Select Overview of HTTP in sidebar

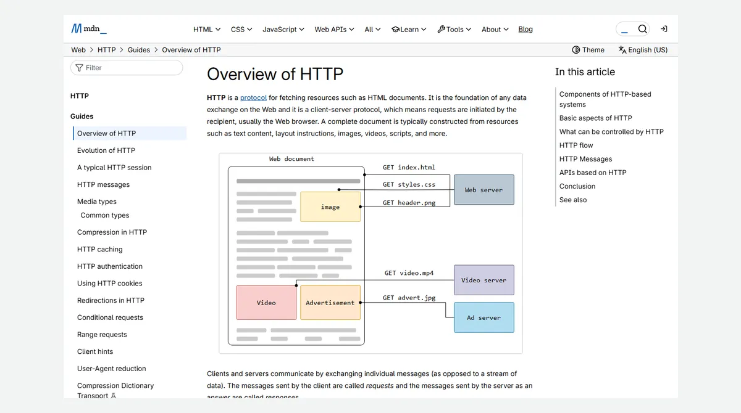[130, 133]
